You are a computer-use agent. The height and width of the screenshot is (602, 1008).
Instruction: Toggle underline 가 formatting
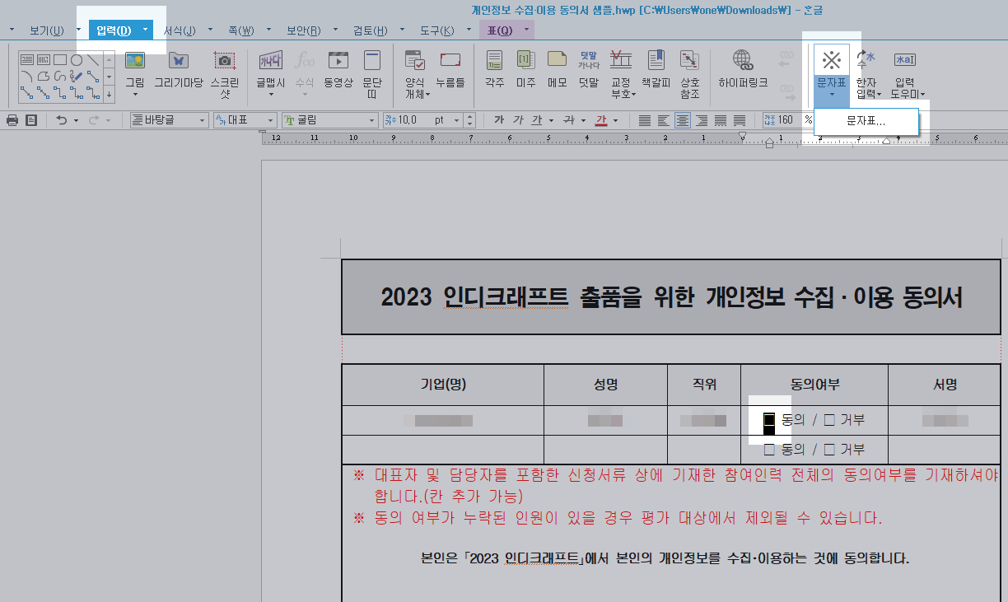pyautogui.click(x=537, y=120)
